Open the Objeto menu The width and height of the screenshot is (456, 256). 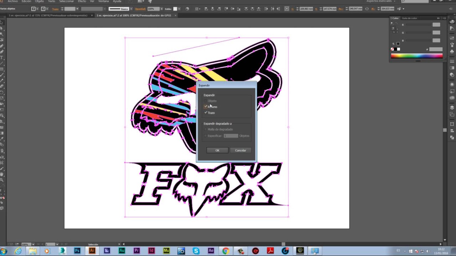pos(39,1)
